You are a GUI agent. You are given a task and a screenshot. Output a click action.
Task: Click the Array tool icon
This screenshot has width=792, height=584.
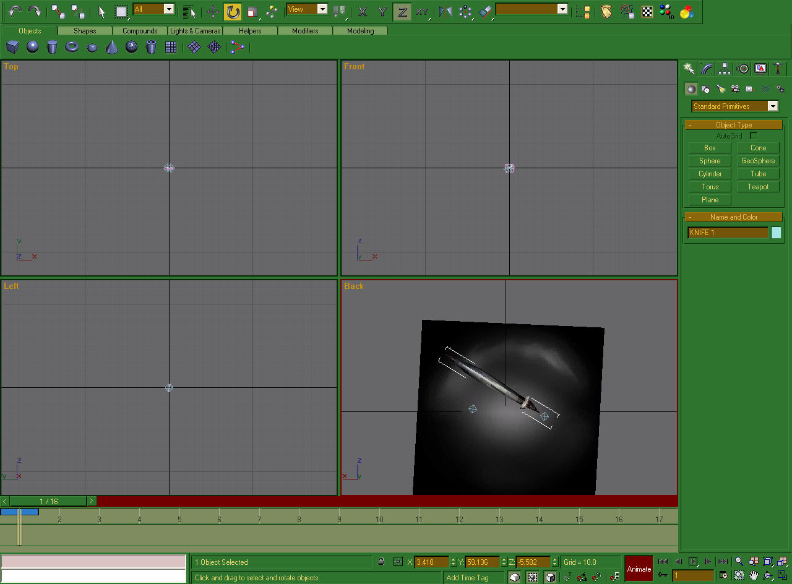(x=465, y=11)
